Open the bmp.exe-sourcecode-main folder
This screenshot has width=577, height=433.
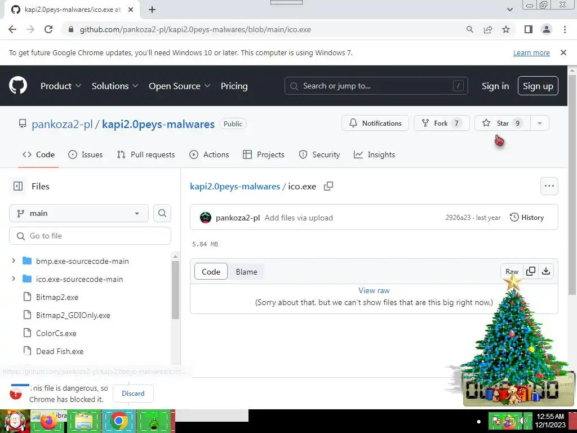click(x=82, y=261)
